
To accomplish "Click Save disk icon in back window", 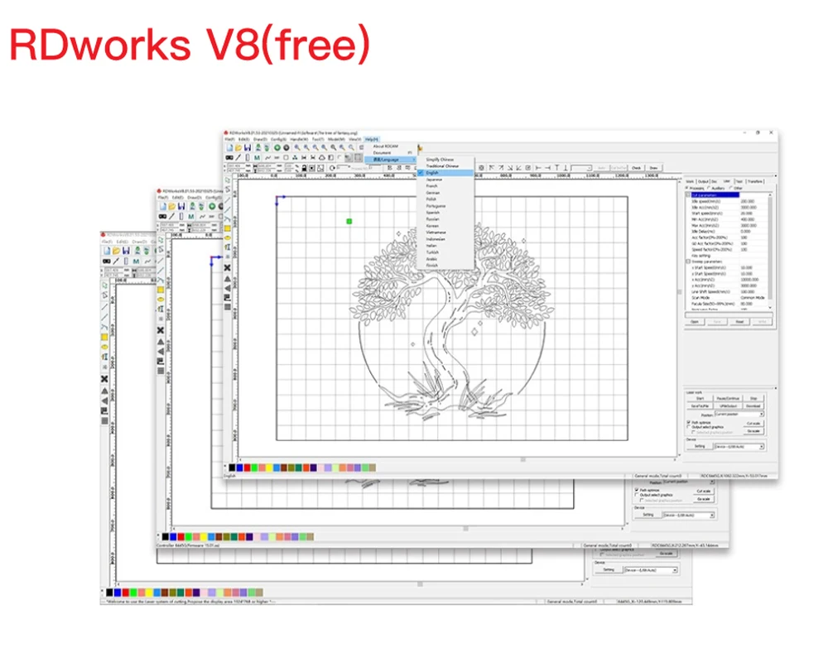I will [x=126, y=250].
